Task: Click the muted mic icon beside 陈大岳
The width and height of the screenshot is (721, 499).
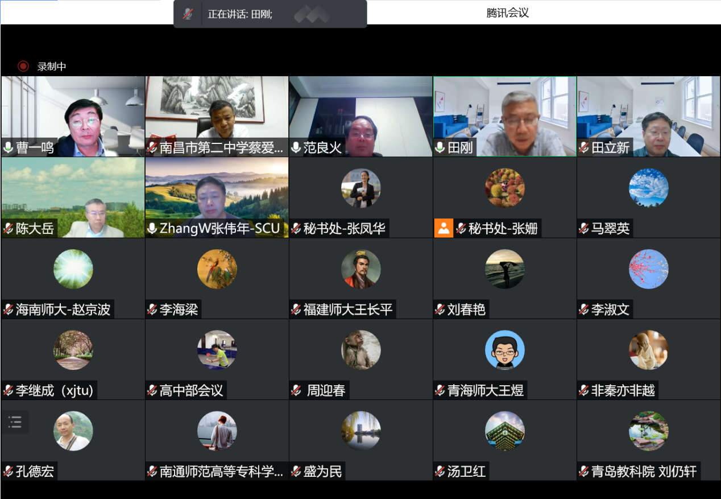Action: pyautogui.click(x=8, y=229)
